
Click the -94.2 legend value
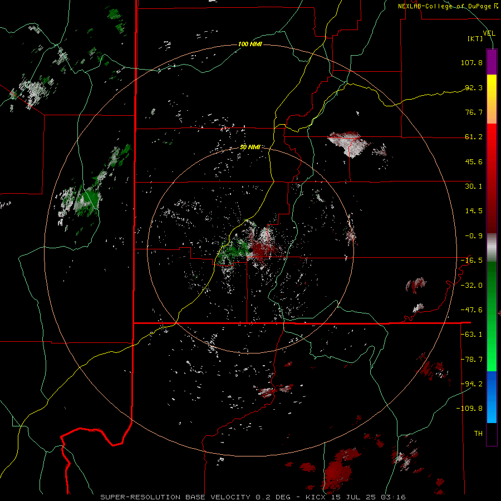click(471, 384)
